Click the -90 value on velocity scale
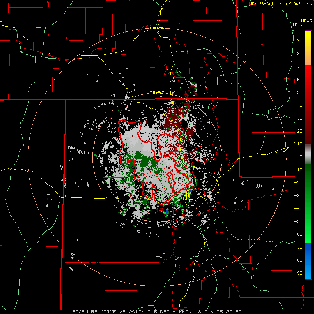This screenshot has width=314, height=314. tap(298, 273)
